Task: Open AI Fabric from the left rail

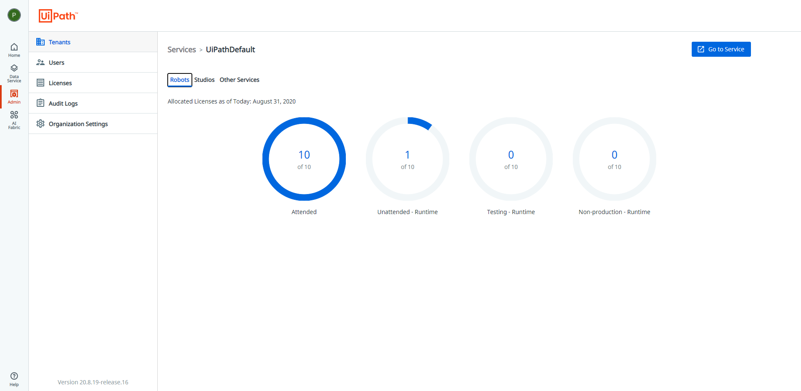Action: 14,120
